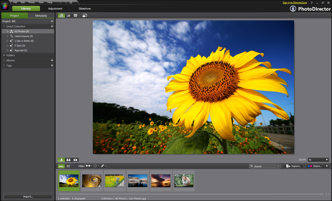
Task: Click the secondary monitor display icon
Action: [85, 15]
